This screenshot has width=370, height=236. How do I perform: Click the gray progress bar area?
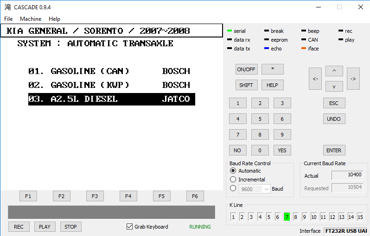click(x=111, y=212)
